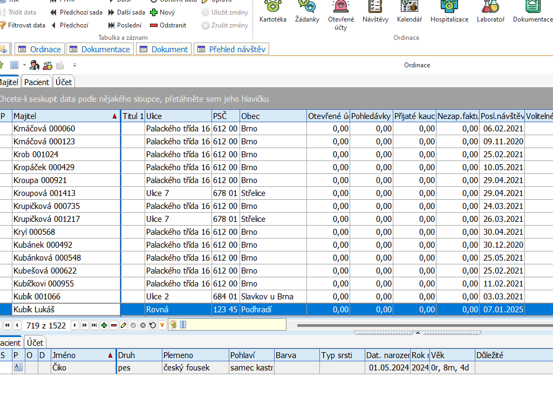
Task: Sort by the Ulice column header
Action: [x=178, y=116]
